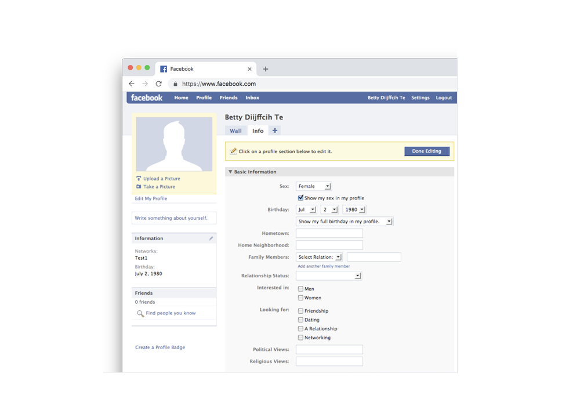Click Add another family member link
The height and width of the screenshot is (406, 580).
tap(324, 266)
